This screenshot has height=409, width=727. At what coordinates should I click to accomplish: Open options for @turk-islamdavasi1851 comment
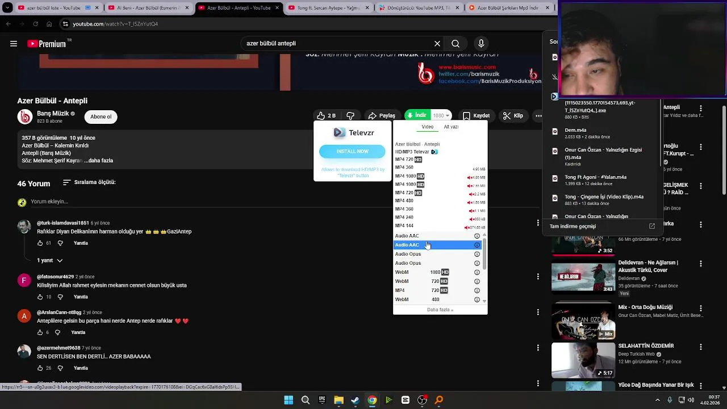click(538, 223)
